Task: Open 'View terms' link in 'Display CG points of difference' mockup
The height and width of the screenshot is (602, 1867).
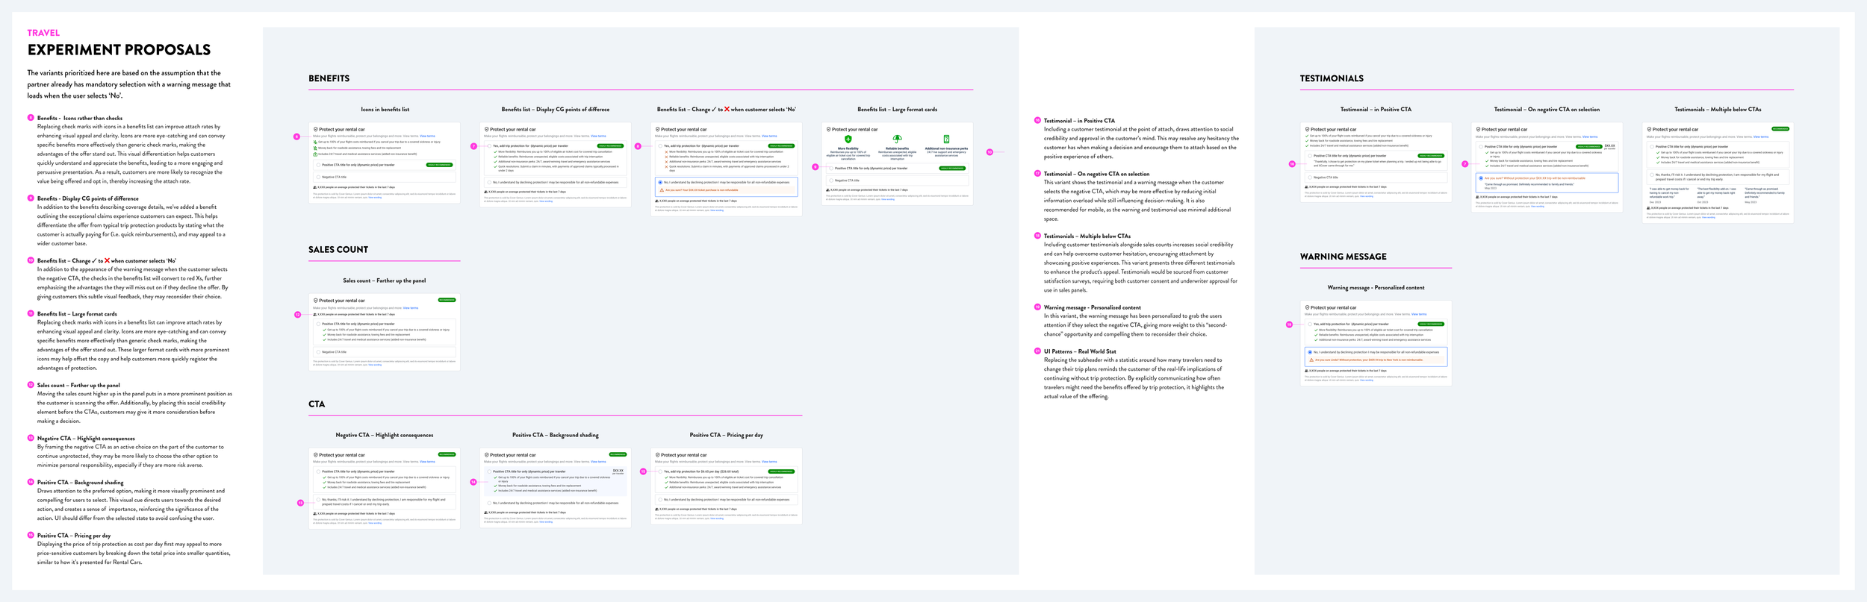Action: click(598, 137)
